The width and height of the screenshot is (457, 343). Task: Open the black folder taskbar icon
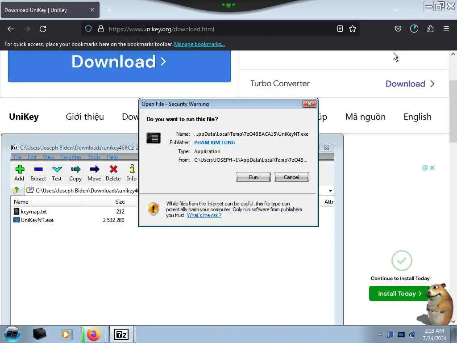pos(39,334)
